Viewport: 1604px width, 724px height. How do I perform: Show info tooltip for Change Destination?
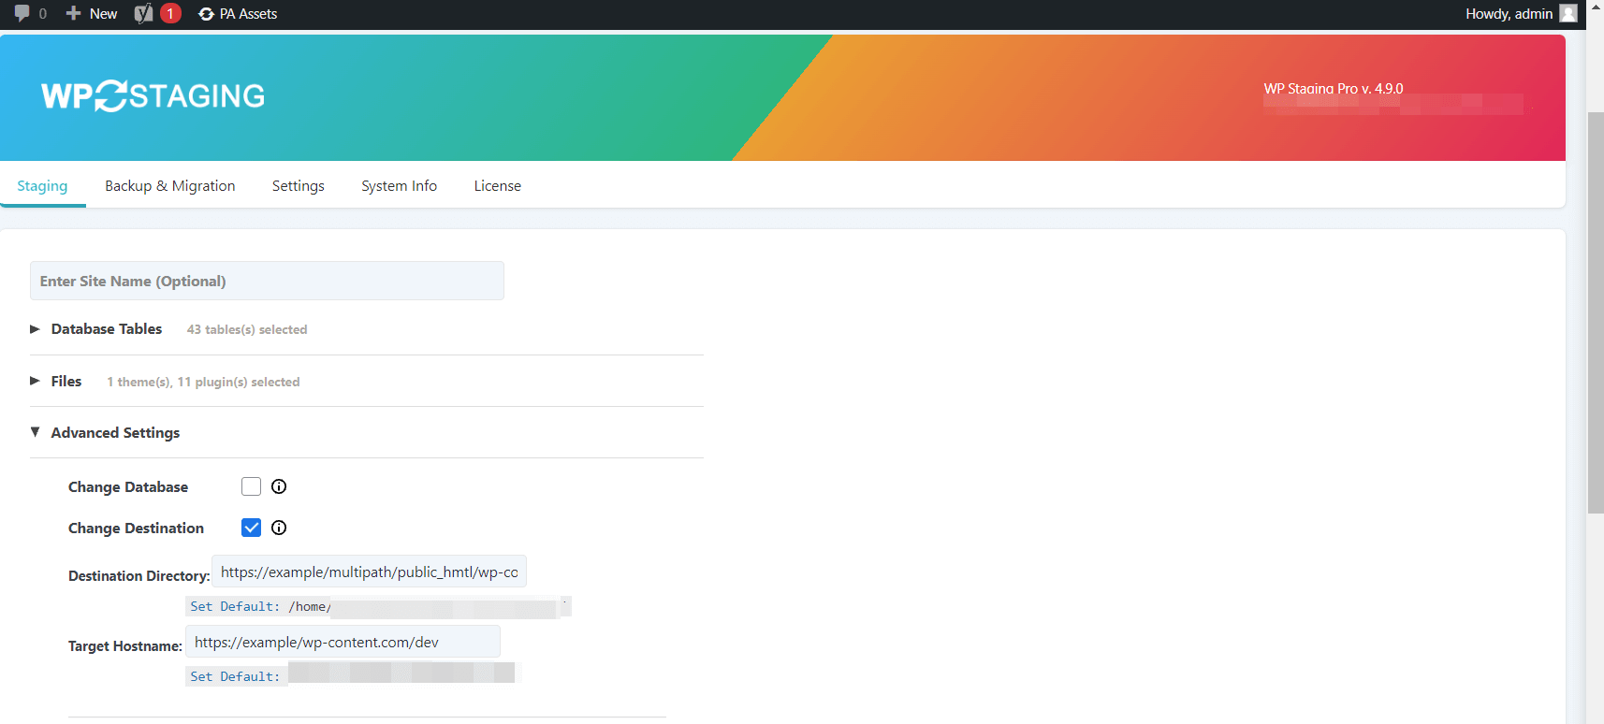(x=279, y=528)
